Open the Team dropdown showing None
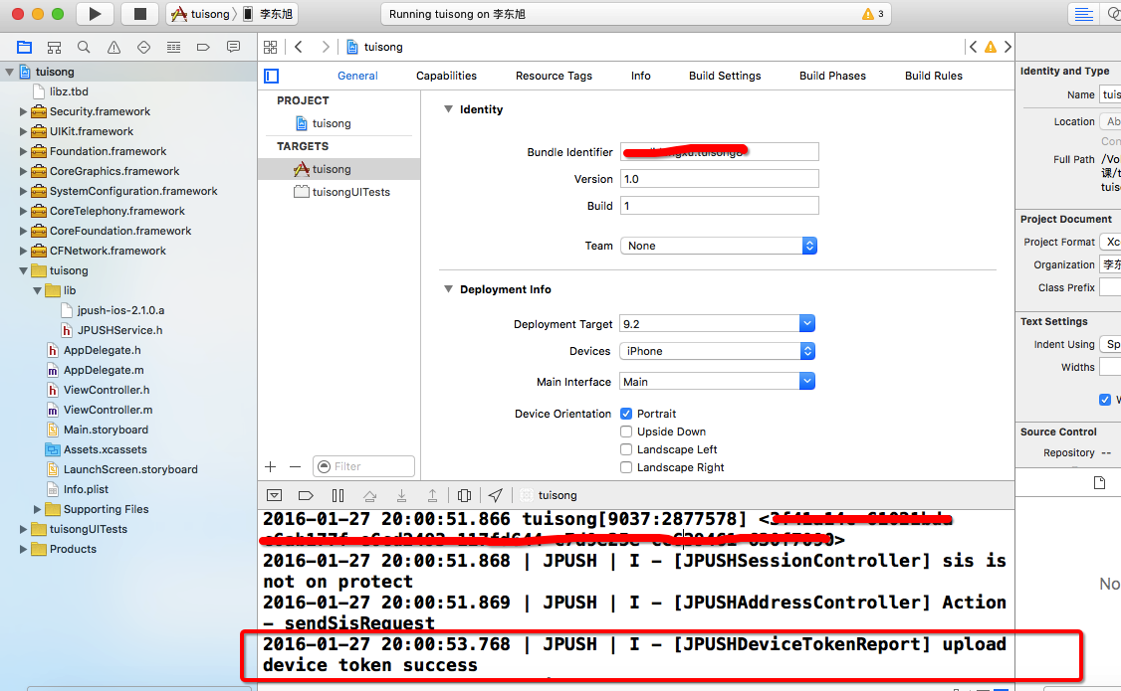 pyautogui.click(x=719, y=246)
